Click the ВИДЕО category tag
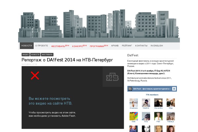 tap(26, 54)
